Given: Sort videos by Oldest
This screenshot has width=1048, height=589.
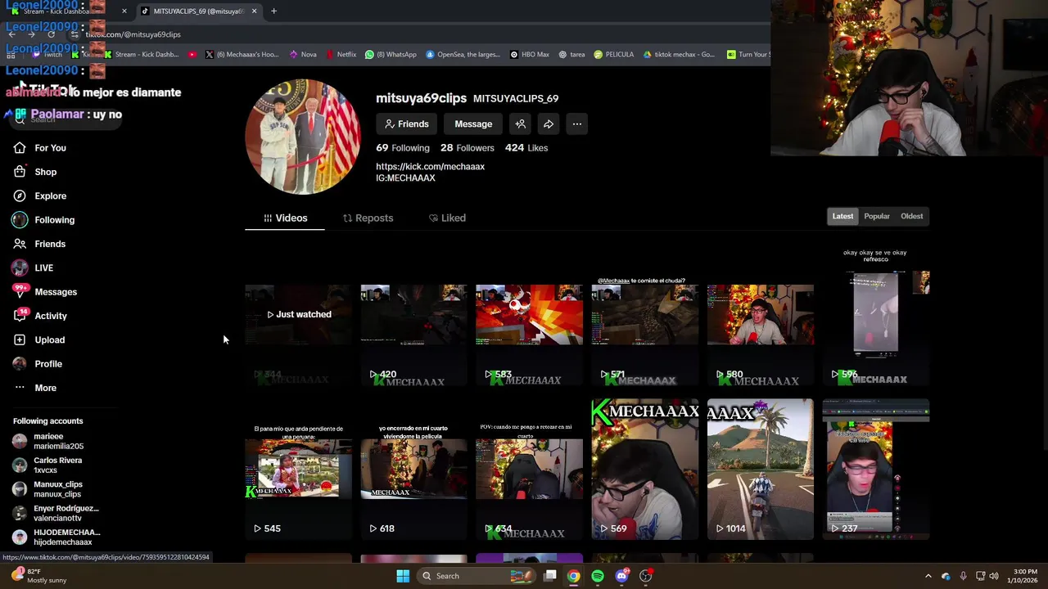Looking at the screenshot, I should click(911, 217).
